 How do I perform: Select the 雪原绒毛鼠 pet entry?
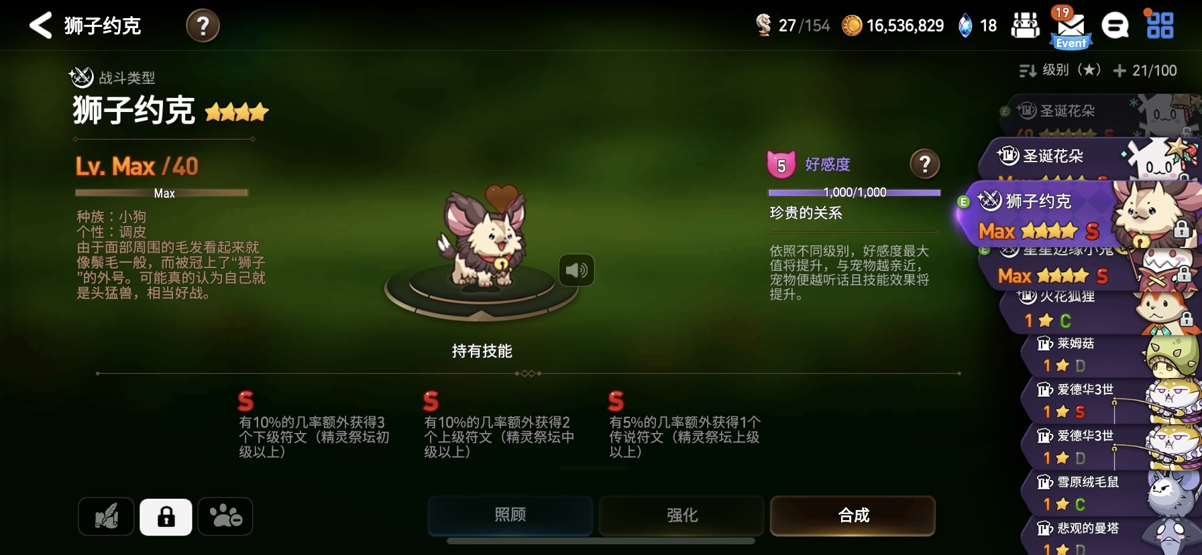[1110, 493]
